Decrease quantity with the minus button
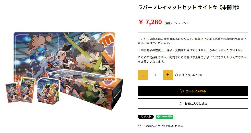 point(143,75)
